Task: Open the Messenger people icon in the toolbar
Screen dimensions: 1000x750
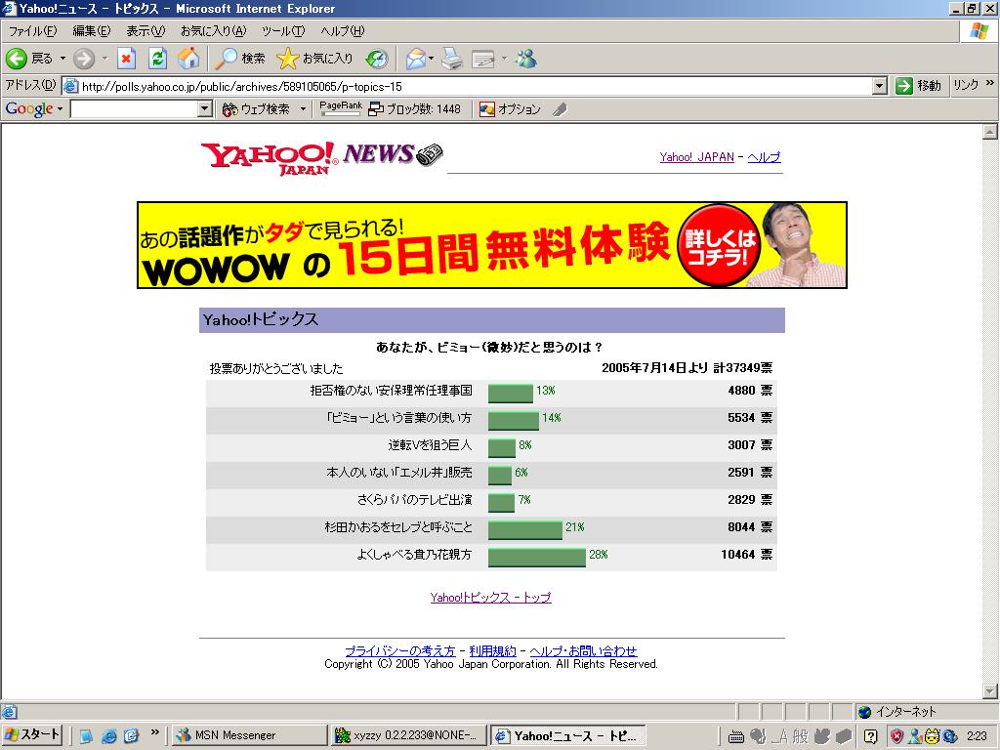Action: (x=526, y=60)
